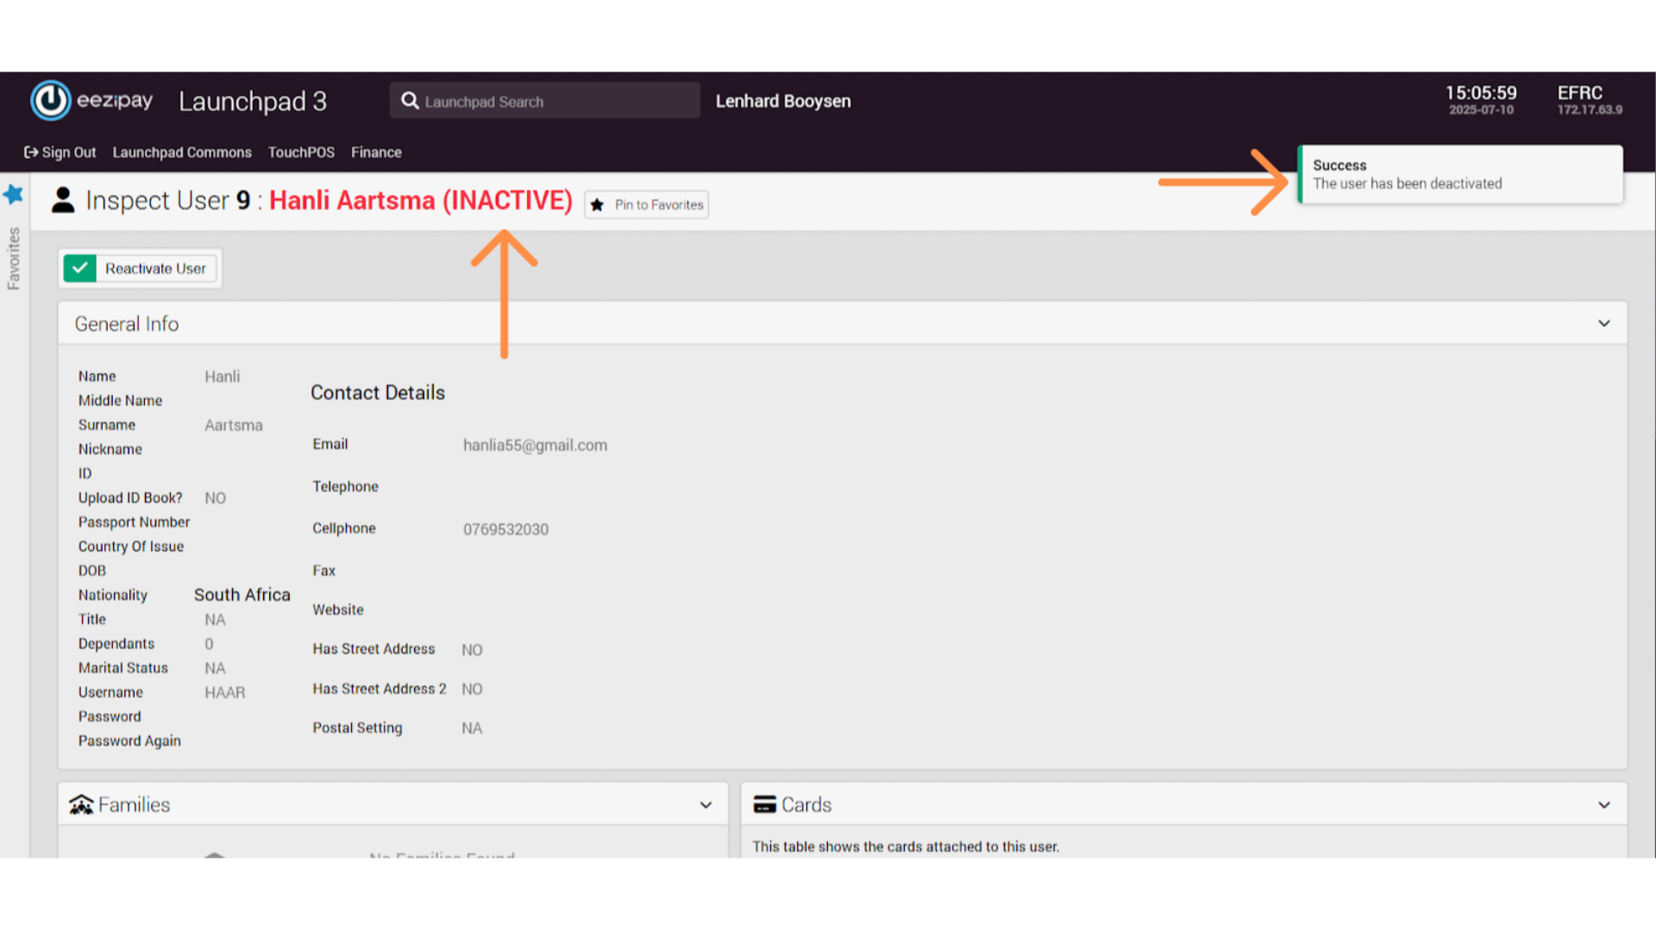Click the green checkmark on Reactivate User
1656x931 pixels.
[x=80, y=268]
